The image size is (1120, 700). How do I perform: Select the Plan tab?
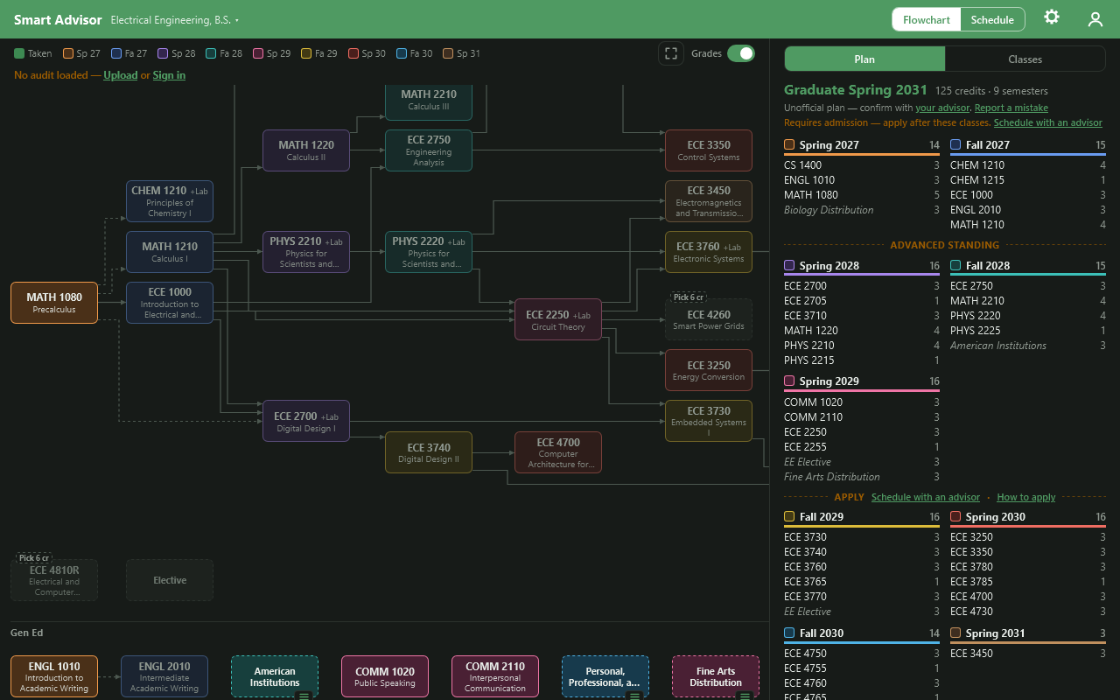(864, 59)
